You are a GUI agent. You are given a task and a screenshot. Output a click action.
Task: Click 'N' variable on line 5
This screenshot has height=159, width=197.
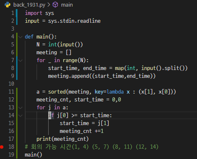coord(38,45)
